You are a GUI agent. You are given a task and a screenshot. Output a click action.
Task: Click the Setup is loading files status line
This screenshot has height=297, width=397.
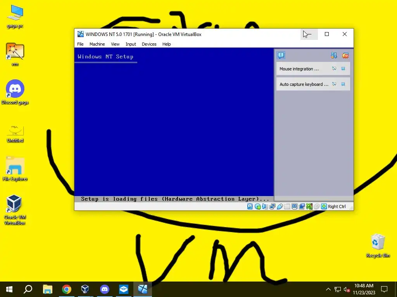[x=175, y=199]
